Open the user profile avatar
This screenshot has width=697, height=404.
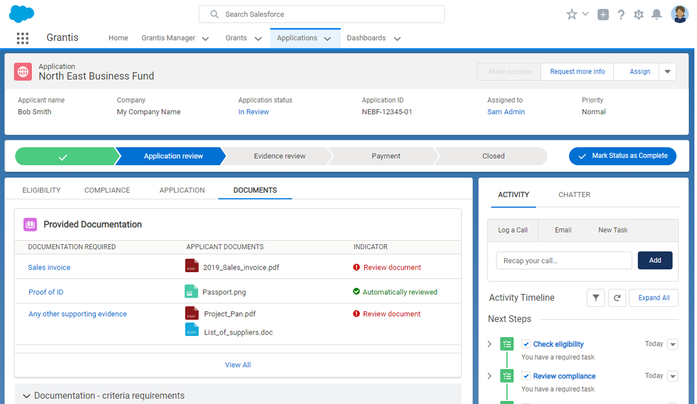tap(680, 14)
